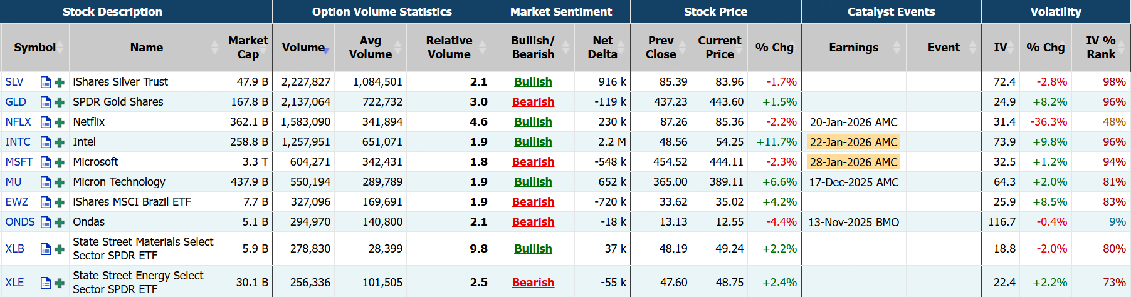Viewport: 1131px width, 297px height.
Task: Open the SLV symbol link
Action: (x=14, y=82)
